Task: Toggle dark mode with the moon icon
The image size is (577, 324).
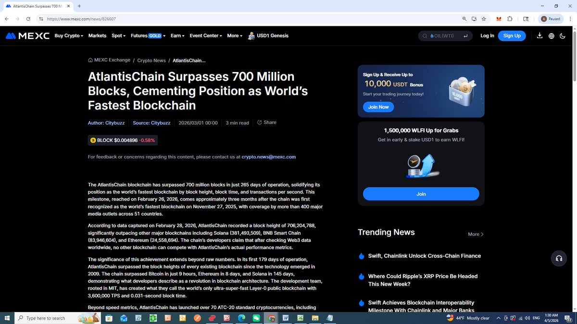Action: pyautogui.click(x=563, y=36)
